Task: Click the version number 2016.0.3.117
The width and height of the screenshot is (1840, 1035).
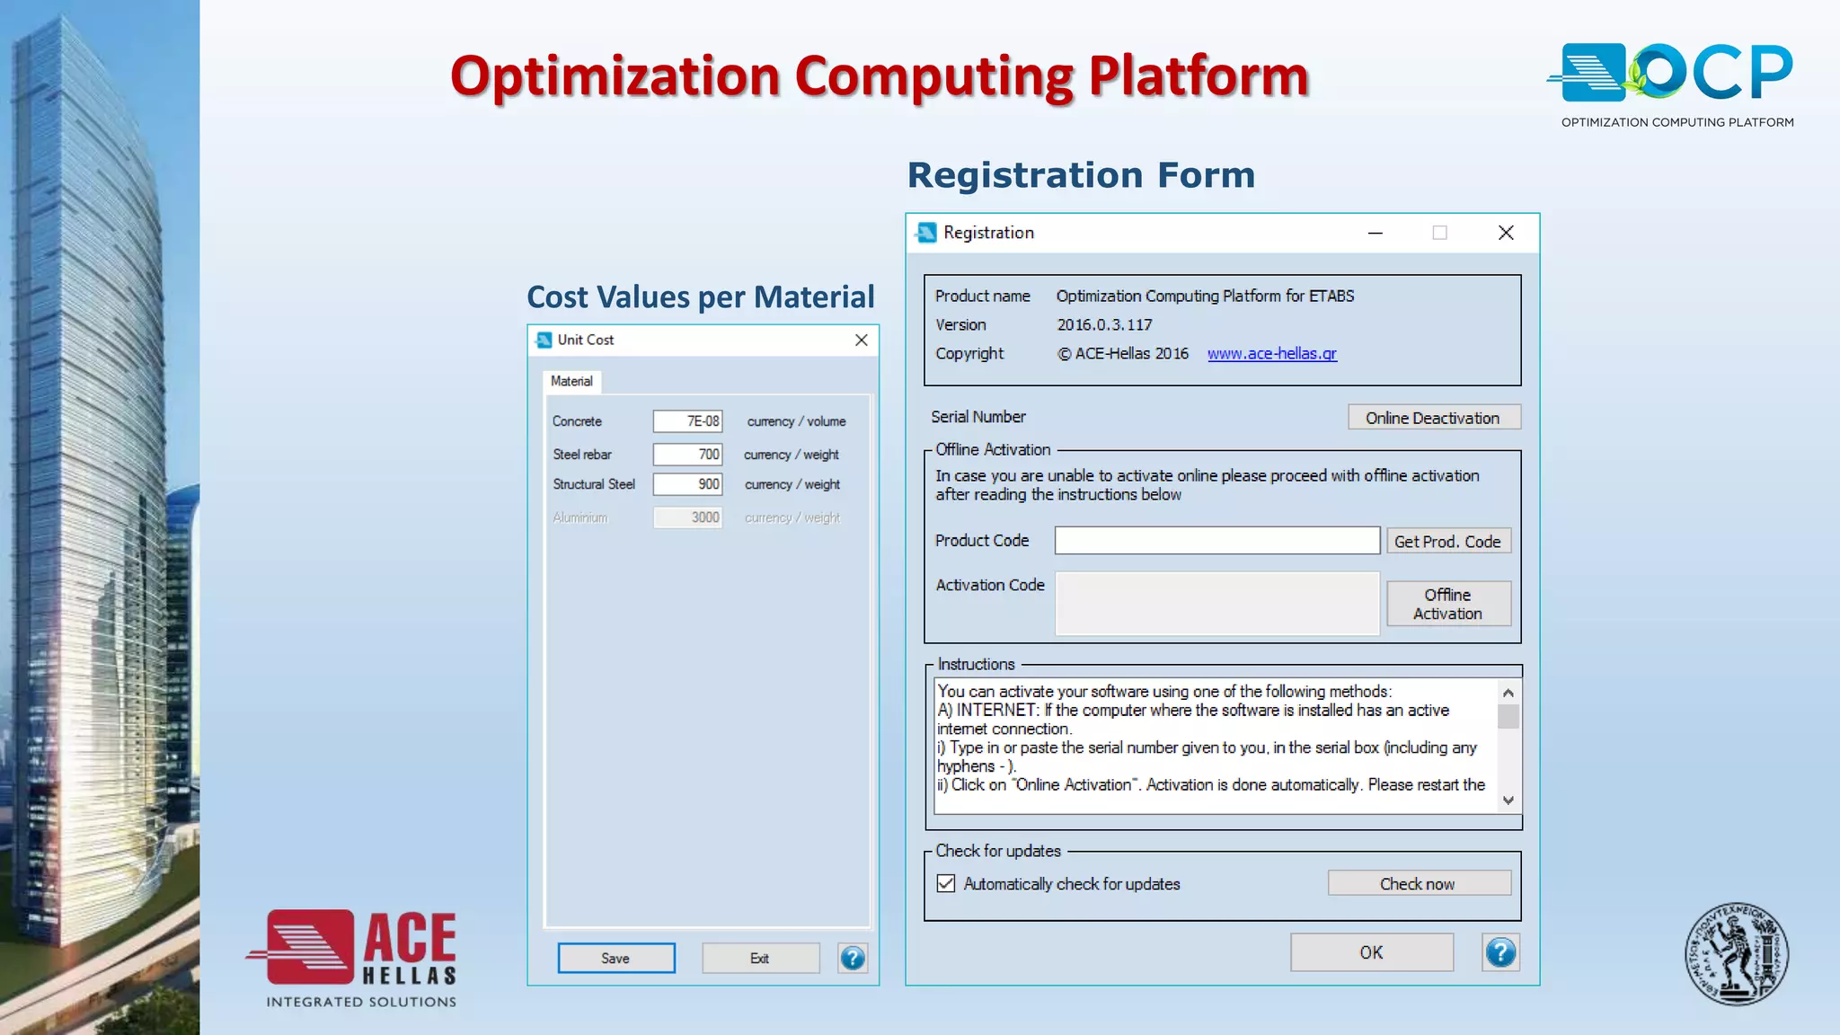Action: 1104,325
